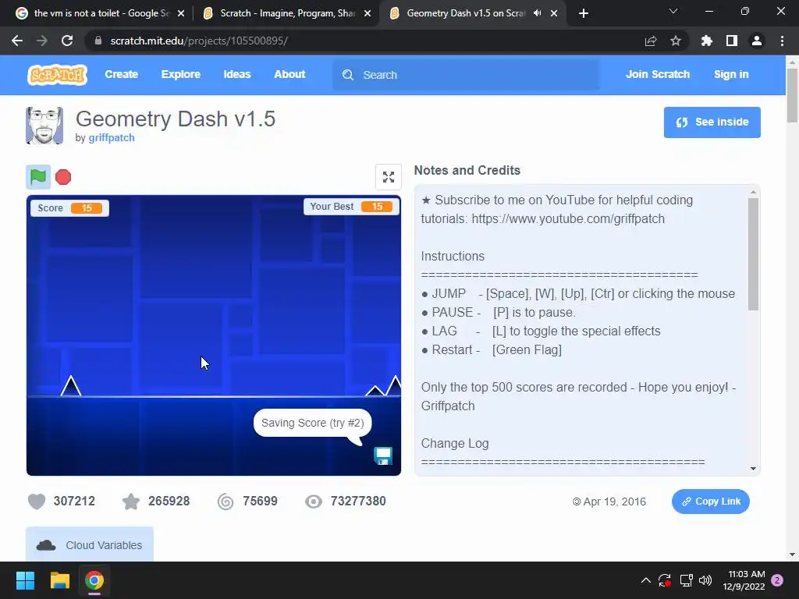This screenshot has height=599, width=799.
Task: Go back to previous page
Action: click(x=17, y=41)
